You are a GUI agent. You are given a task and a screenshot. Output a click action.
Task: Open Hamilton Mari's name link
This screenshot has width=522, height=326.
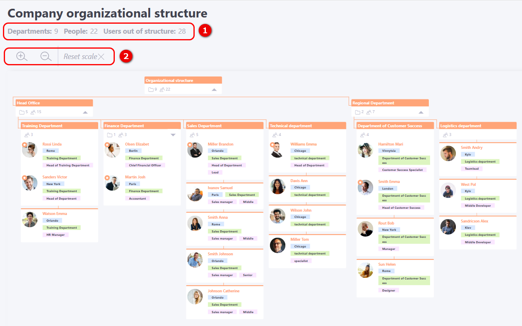pyautogui.click(x=390, y=144)
